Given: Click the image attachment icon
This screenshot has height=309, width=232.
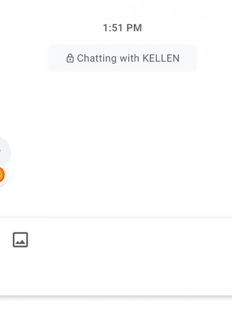Looking at the screenshot, I should (20, 240).
